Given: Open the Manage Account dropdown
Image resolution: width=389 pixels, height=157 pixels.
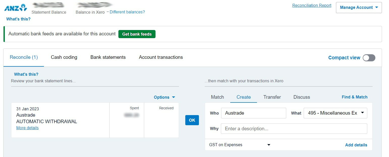Looking at the screenshot, I should tap(359, 8).
